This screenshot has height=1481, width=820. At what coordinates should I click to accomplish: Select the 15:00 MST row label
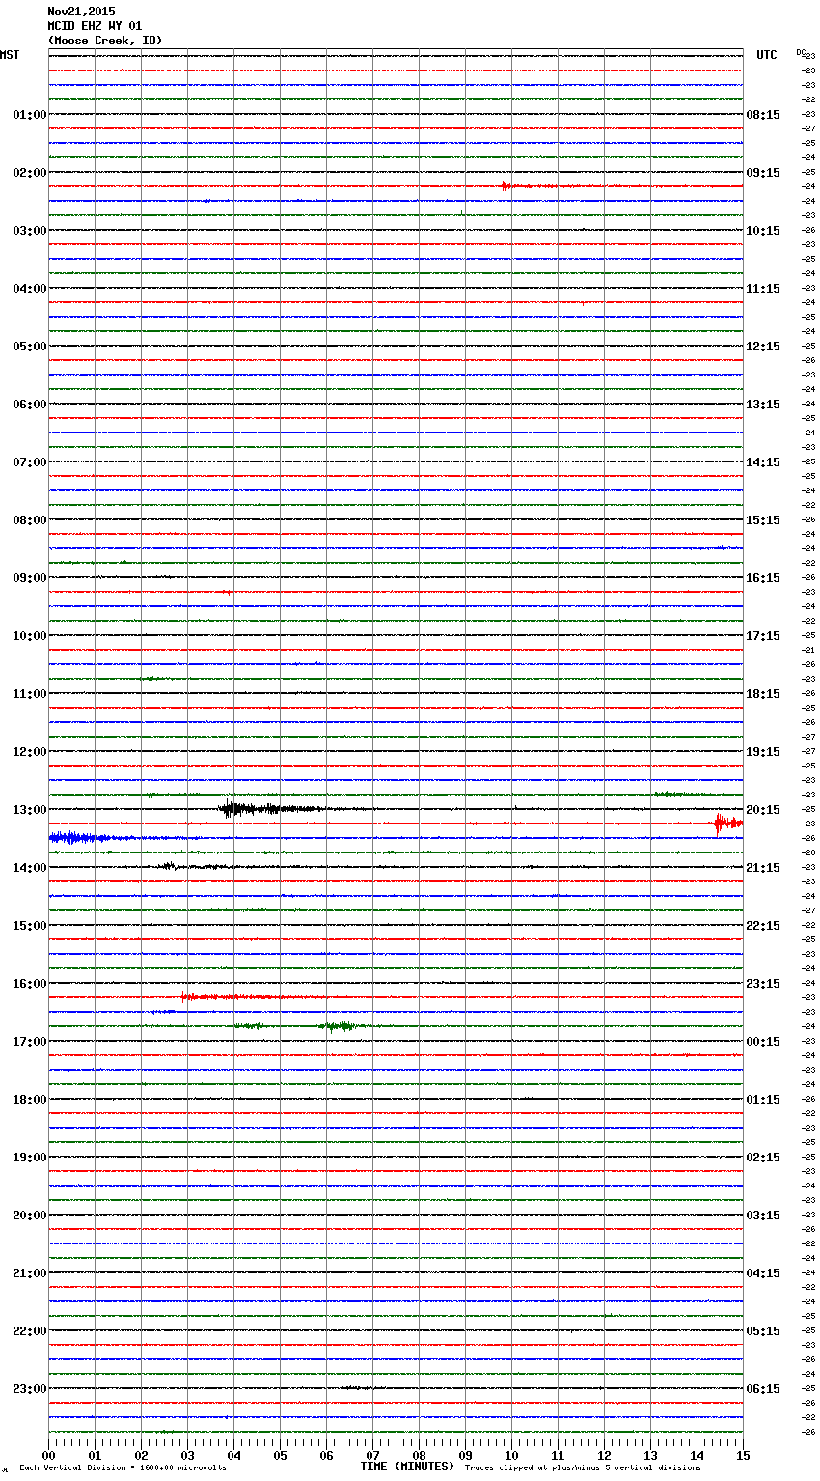(29, 926)
